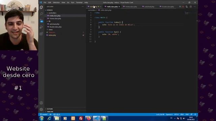
Task: Click the open changes icon in editor toolbar
Action: click(x=187, y=7)
